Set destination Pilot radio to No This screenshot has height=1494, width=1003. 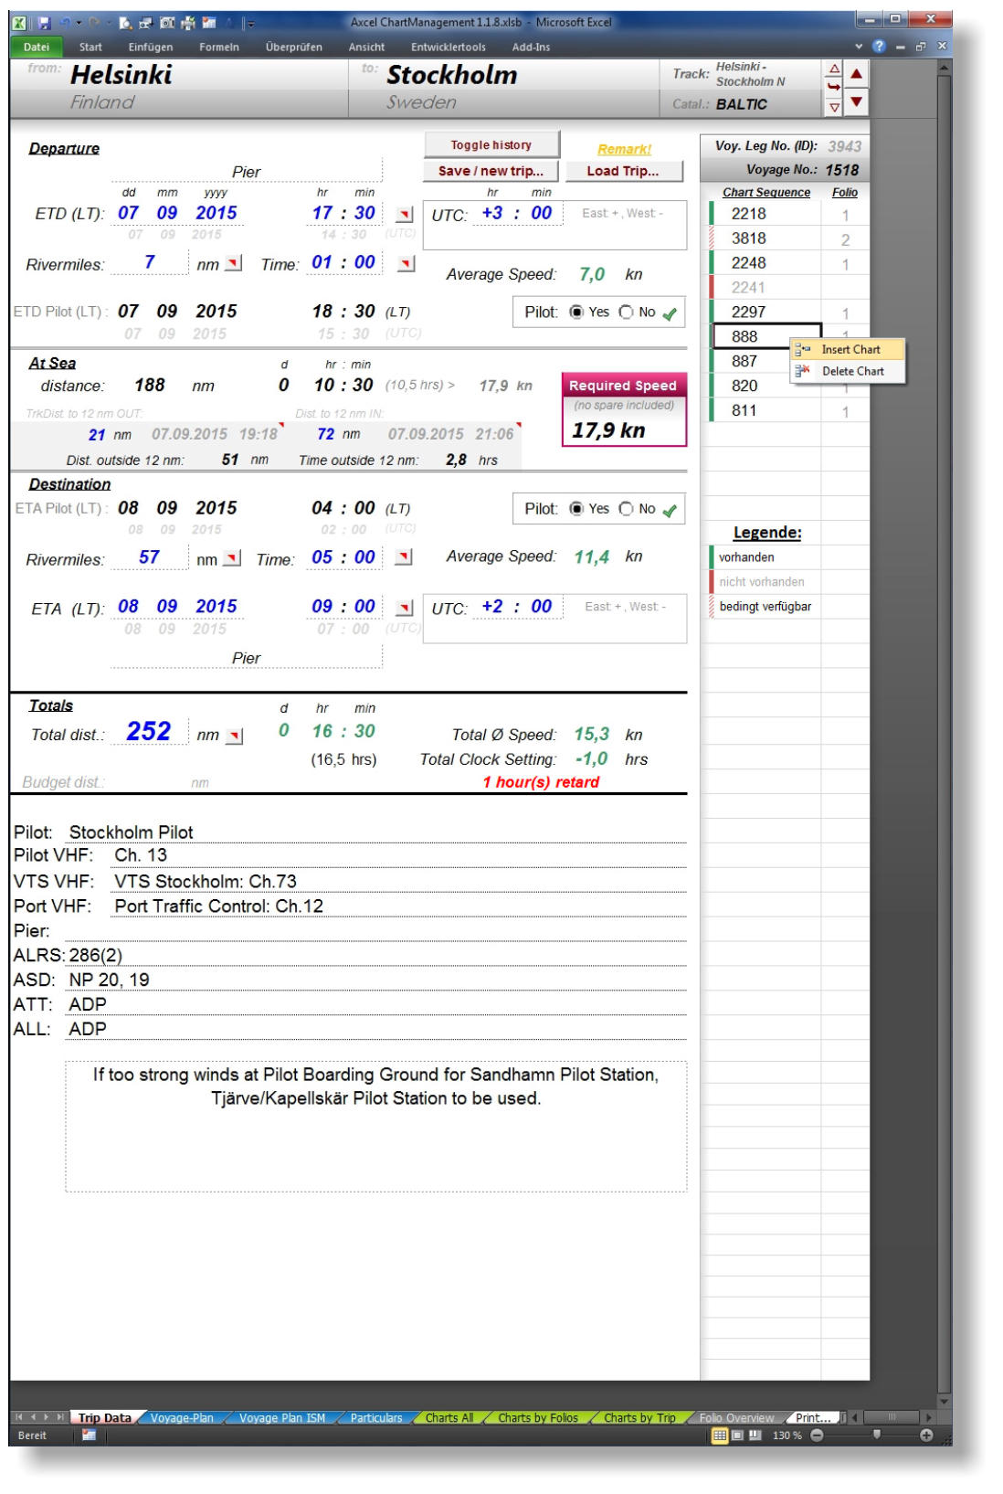coord(626,509)
